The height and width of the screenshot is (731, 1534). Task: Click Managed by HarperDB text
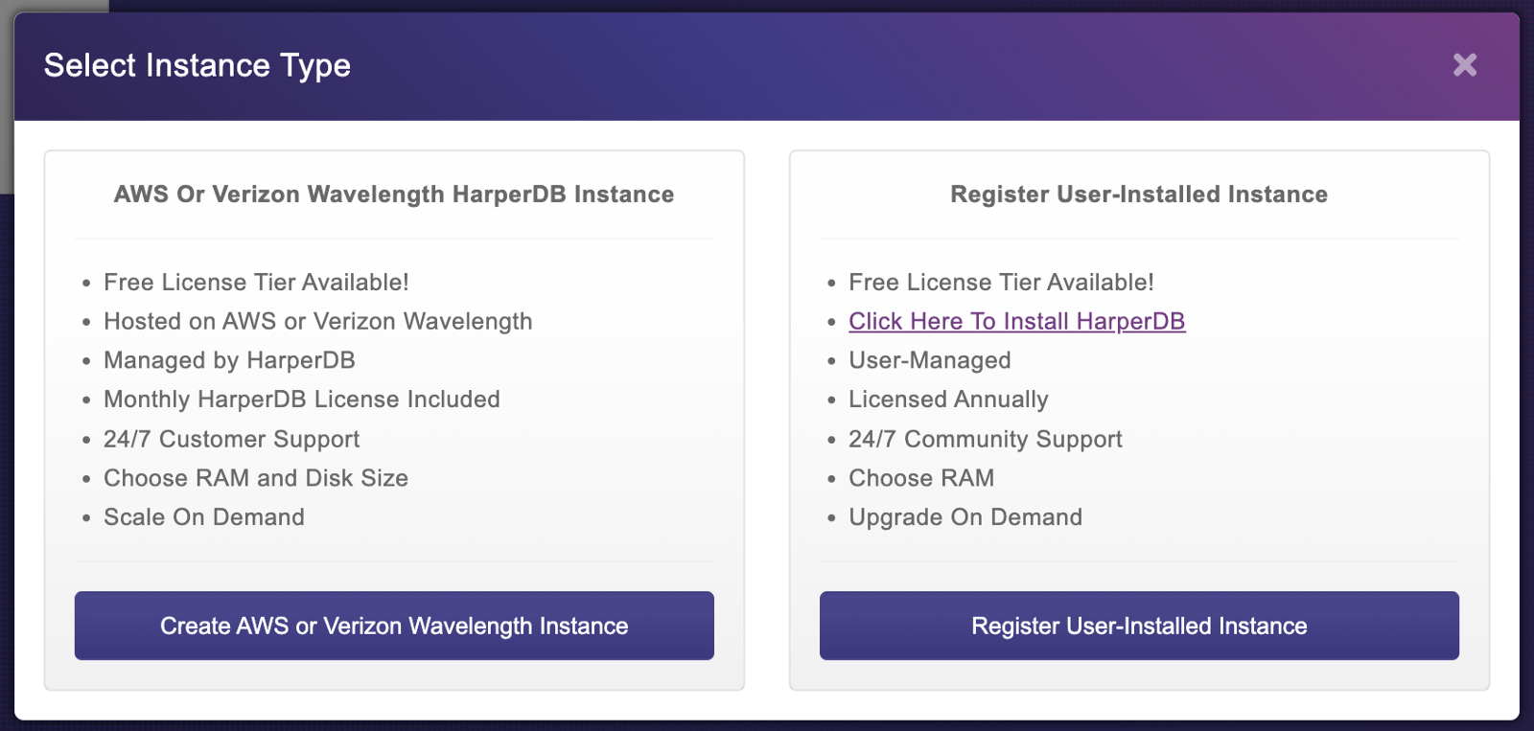(x=229, y=360)
